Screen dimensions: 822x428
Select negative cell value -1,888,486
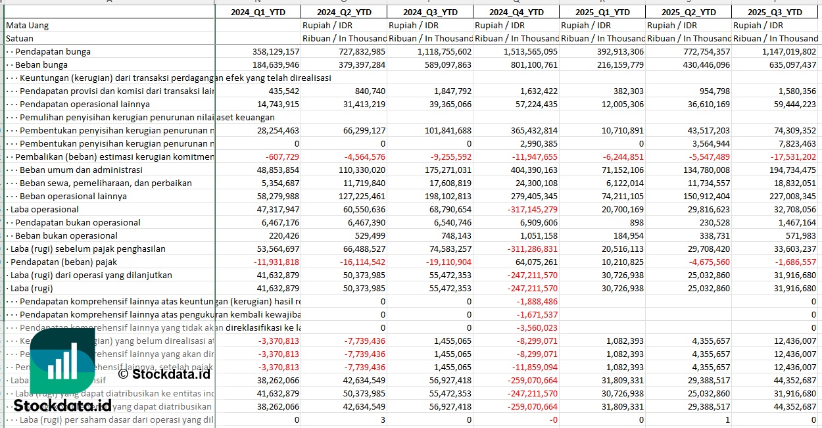(x=537, y=301)
